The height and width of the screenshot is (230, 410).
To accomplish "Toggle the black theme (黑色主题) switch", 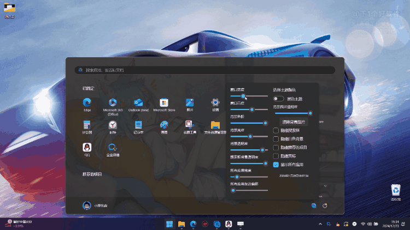I will (279, 99).
